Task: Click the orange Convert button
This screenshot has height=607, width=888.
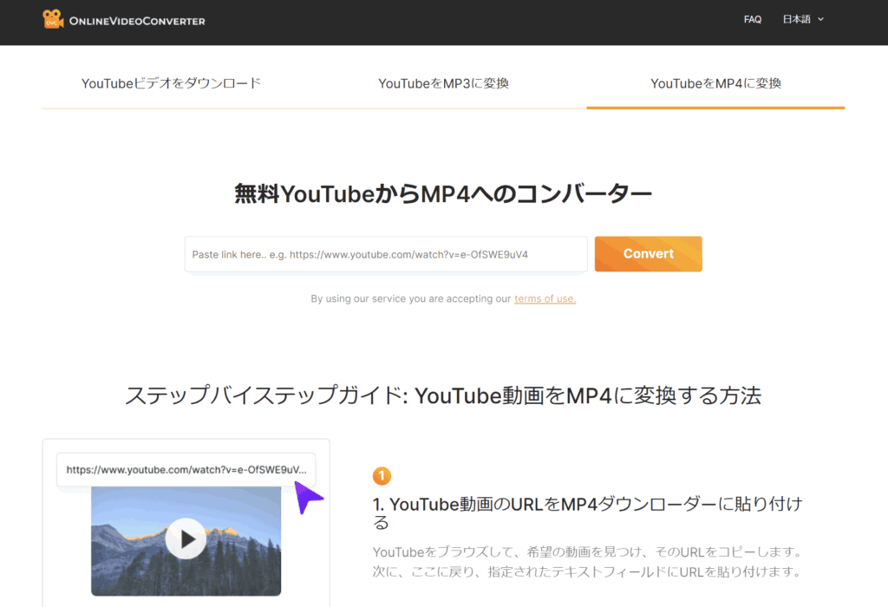Action: [648, 254]
